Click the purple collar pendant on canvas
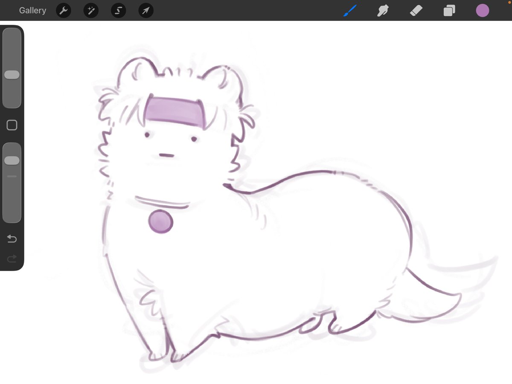Viewport: 512px width, 384px height. click(160, 221)
